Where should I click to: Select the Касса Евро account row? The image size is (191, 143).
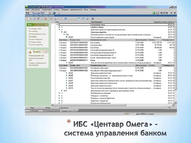(116, 48)
